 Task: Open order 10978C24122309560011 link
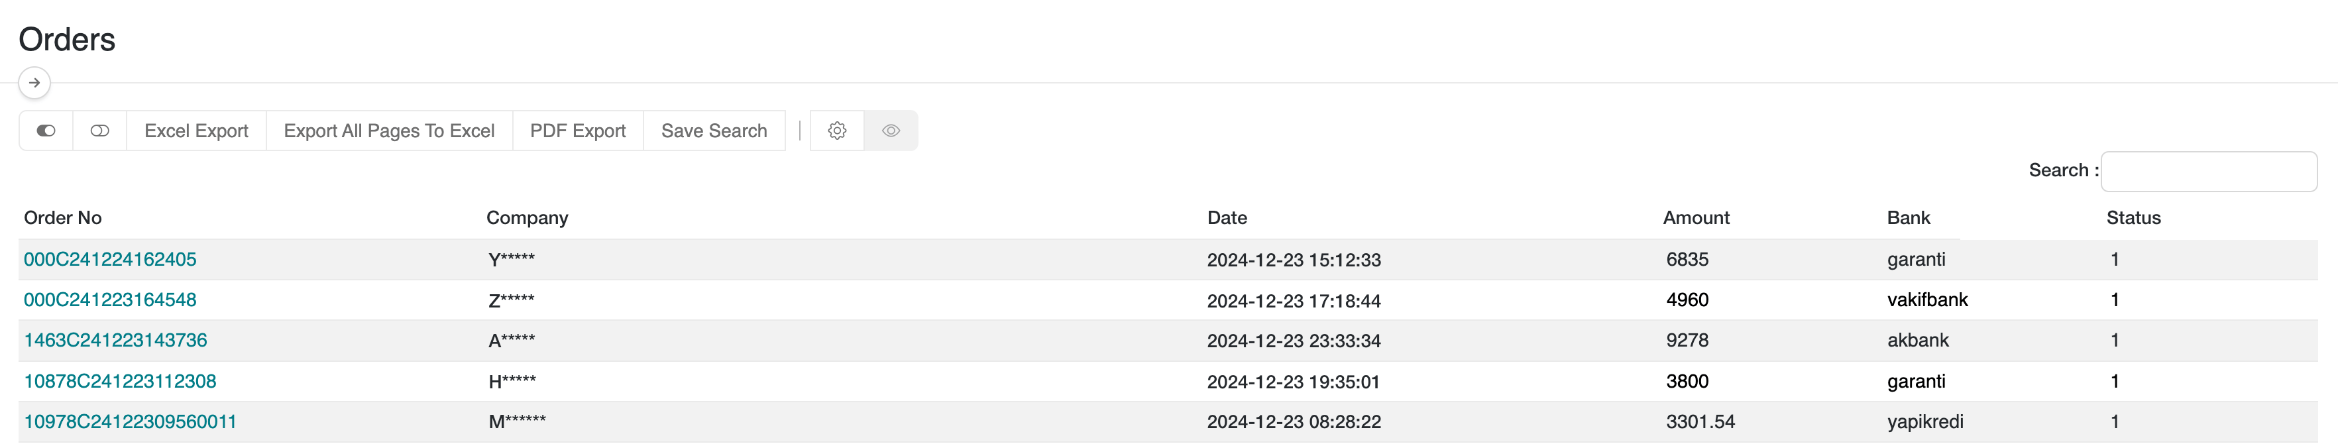coord(130,422)
